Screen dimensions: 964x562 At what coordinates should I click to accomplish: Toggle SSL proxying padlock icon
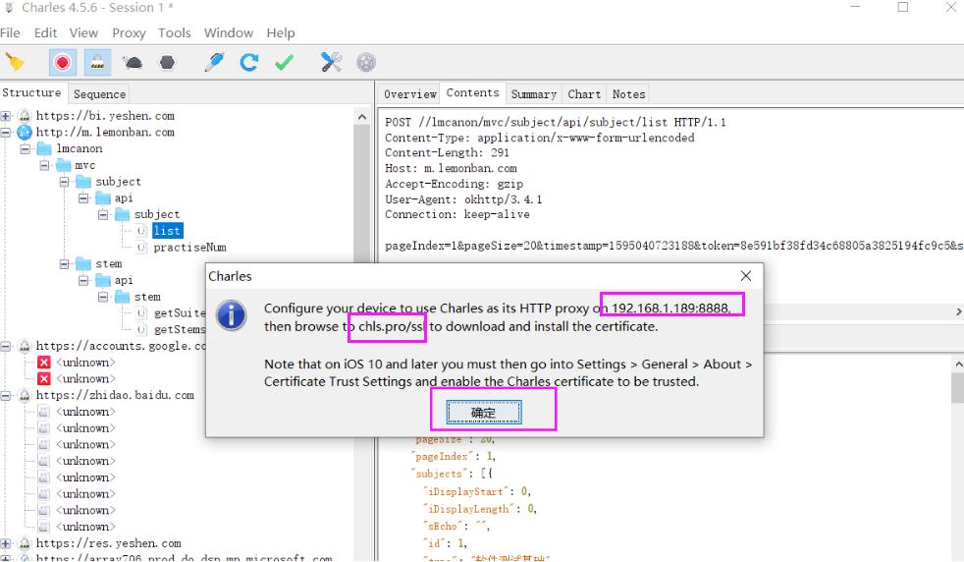[97, 63]
